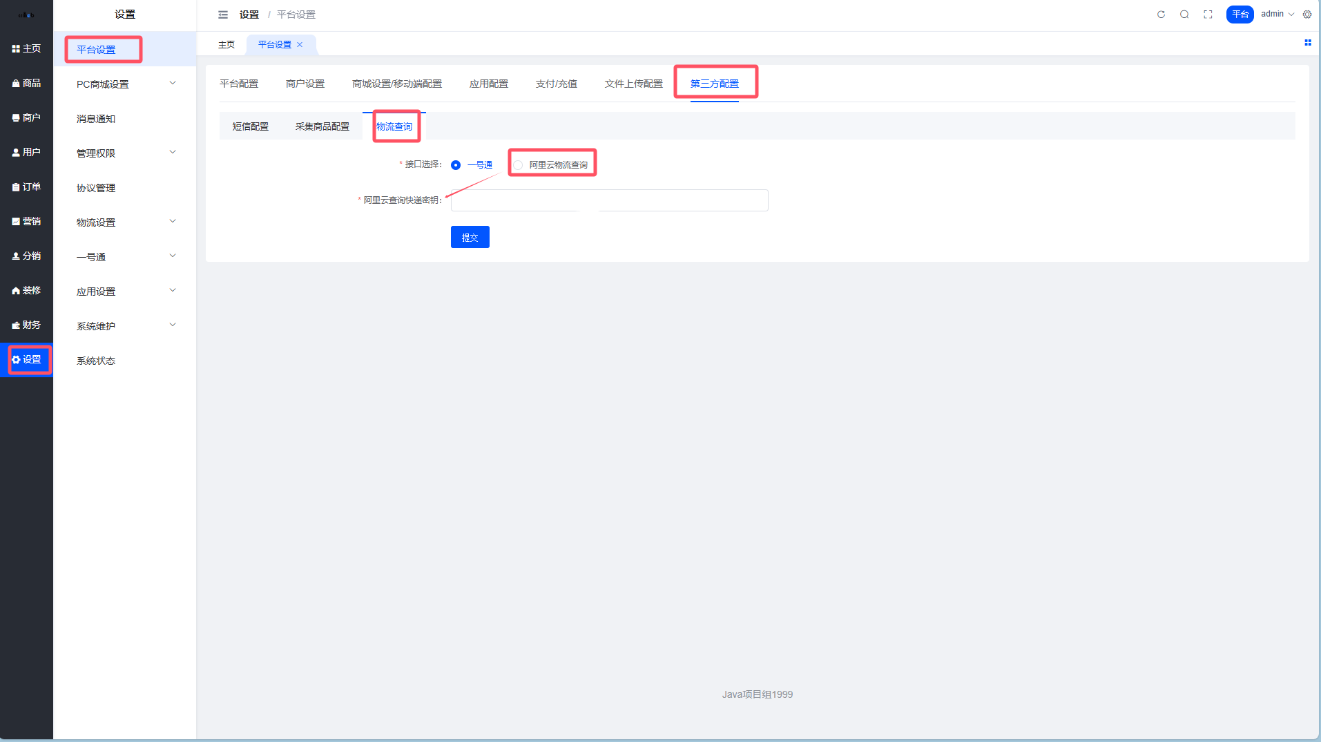Click the settings gear icon beside admin

(x=1307, y=15)
